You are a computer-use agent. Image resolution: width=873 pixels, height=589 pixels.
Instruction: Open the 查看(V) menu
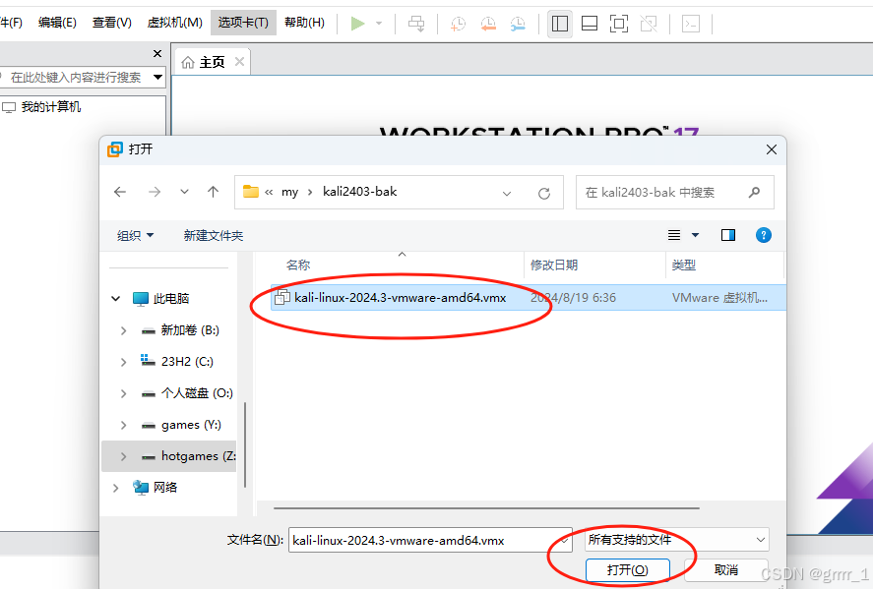coord(112,23)
